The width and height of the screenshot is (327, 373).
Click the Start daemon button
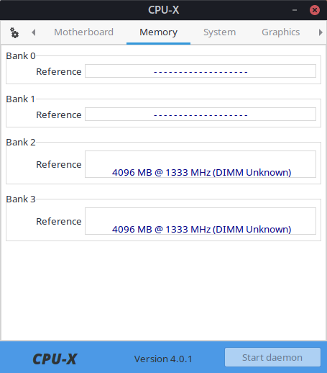272,357
